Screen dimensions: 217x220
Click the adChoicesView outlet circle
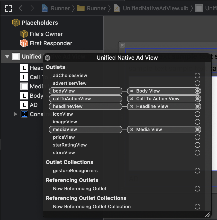(197, 76)
